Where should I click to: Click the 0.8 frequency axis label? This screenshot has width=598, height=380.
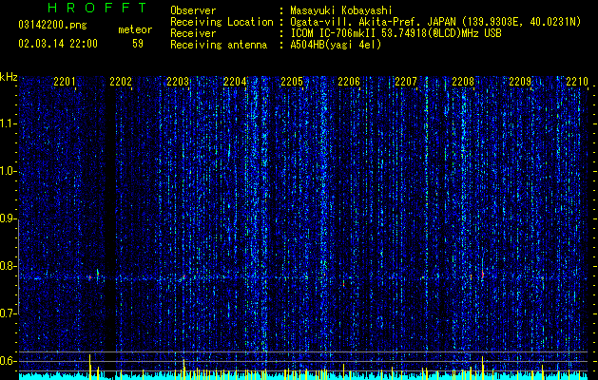click(x=9, y=266)
